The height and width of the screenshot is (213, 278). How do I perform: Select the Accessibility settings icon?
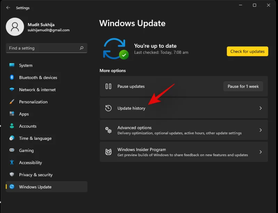11,162
